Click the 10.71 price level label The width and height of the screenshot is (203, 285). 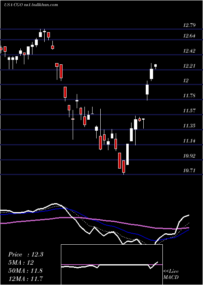pos(189,171)
